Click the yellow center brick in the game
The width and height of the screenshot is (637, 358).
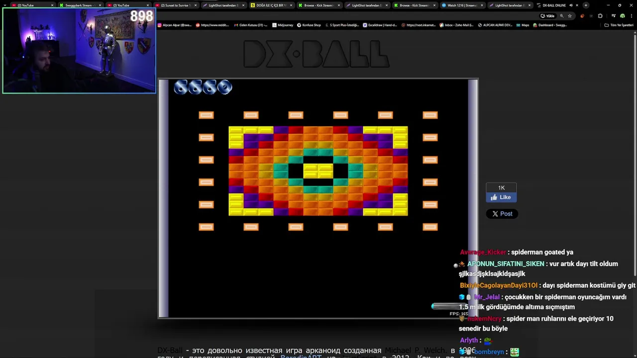pos(318,171)
